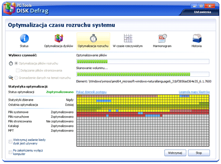Screen dimensions: 221x164
Task: Click the Stop button
Action: click(x=199, y=153)
